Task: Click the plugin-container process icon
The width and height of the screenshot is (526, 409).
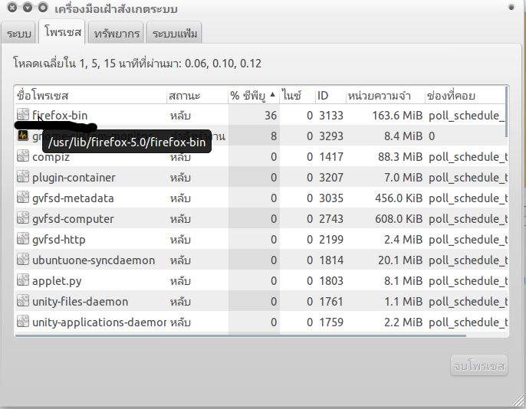Action: pyautogui.click(x=23, y=176)
